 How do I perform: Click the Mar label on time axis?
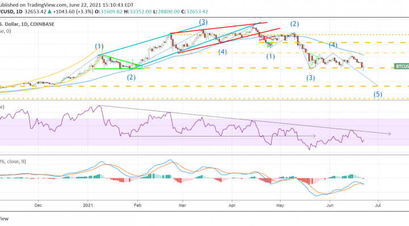point(182,205)
